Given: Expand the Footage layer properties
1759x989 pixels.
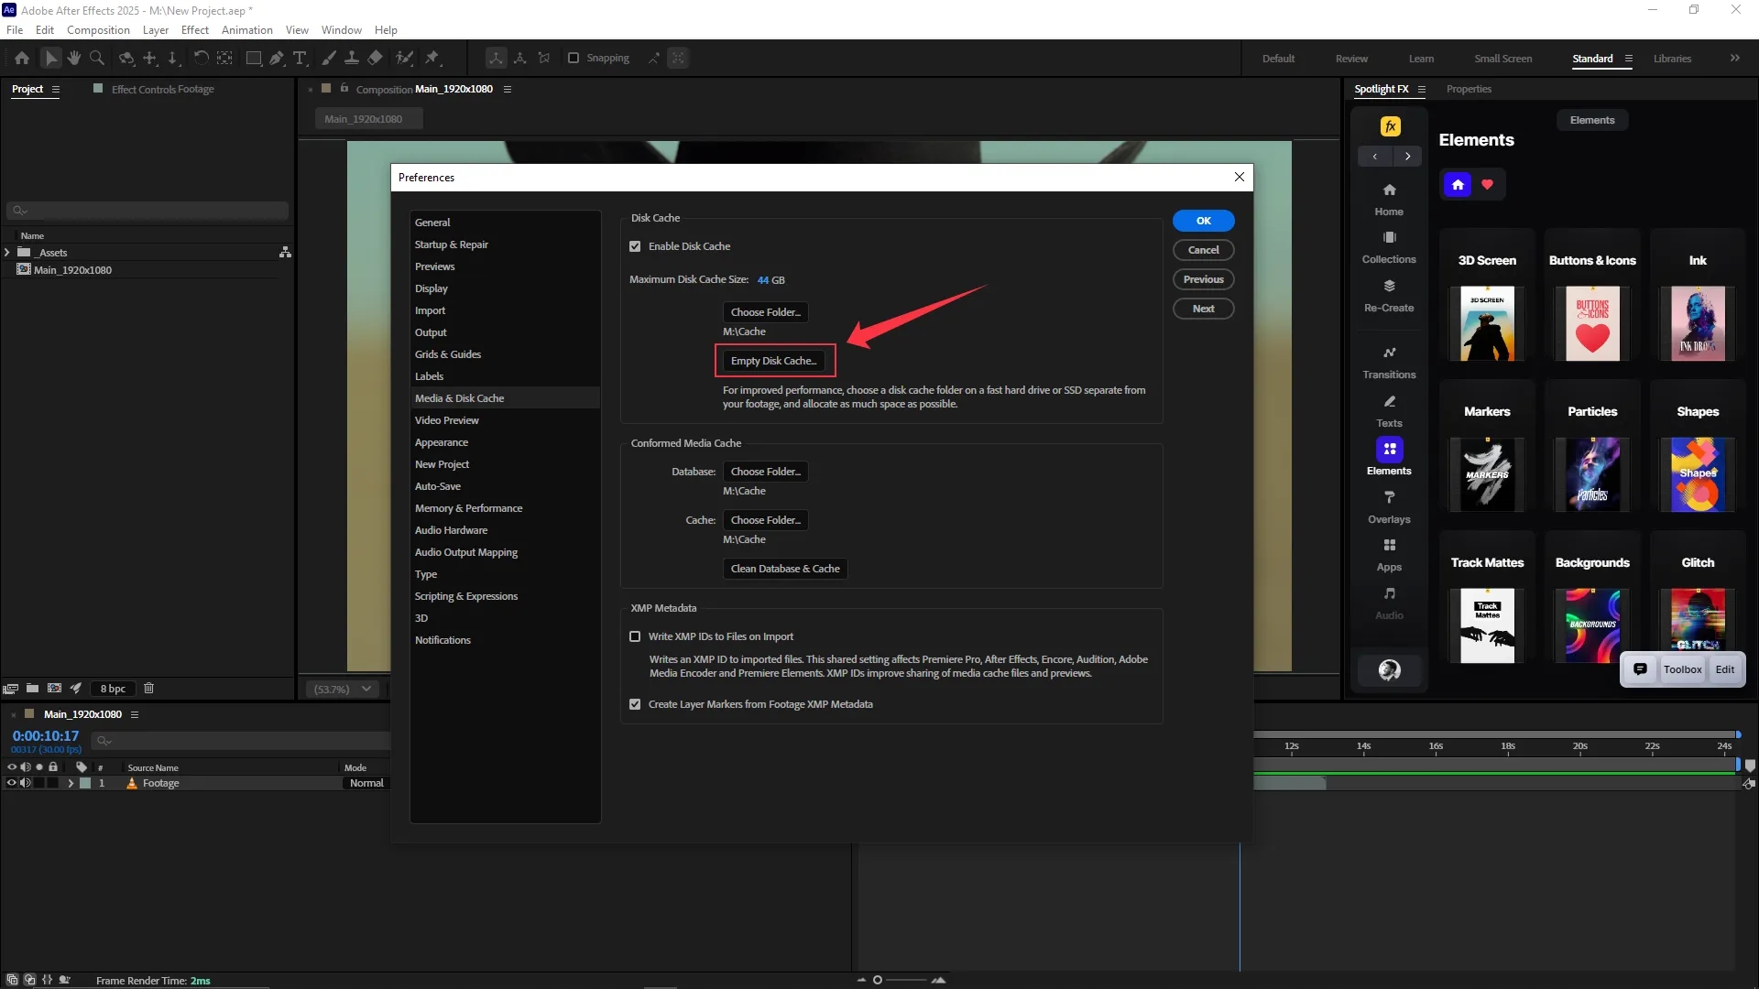Looking at the screenshot, I should click(x=71, y=783).
